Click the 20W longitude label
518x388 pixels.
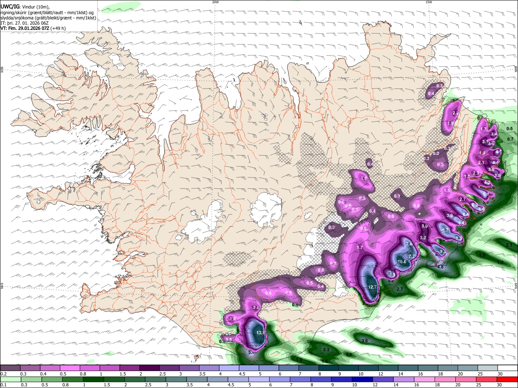point(215,2)
